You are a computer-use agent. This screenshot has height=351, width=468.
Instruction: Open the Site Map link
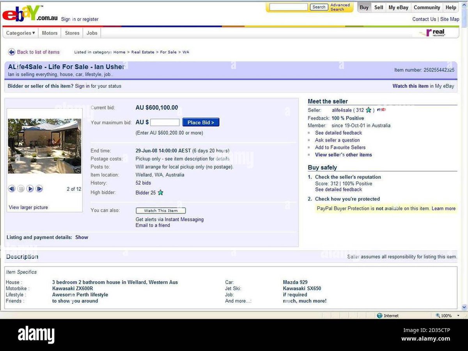pos(450,19)
